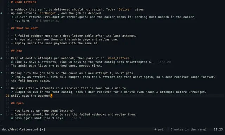
Task: Click the docs/dead-letters.md file name
Action: [20, 129]
